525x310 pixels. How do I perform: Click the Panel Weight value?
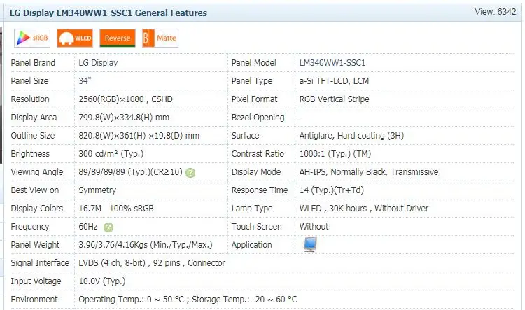(146, 245)
